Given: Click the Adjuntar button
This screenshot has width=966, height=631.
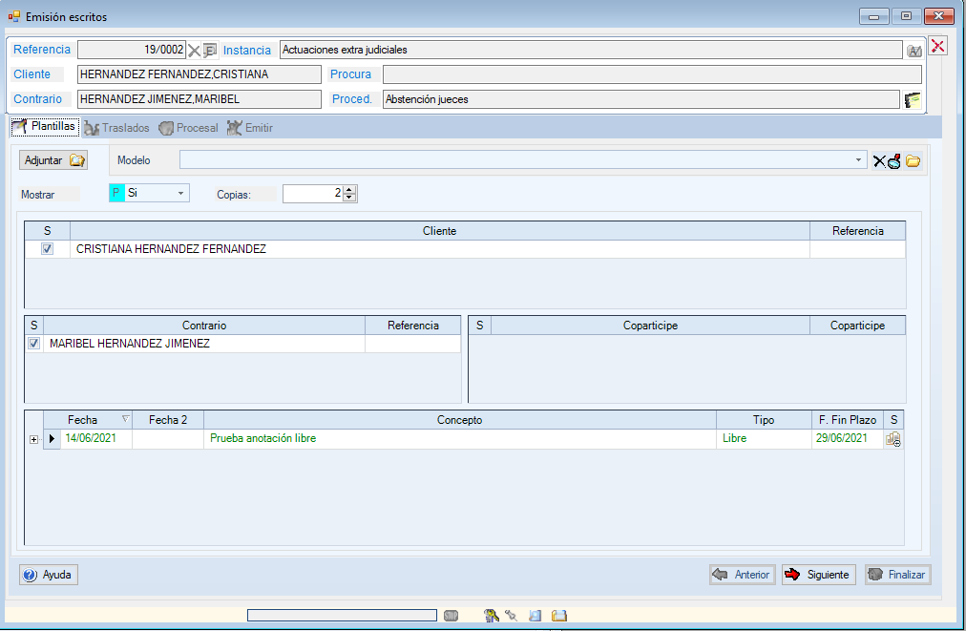Looking at the screenshot, I should (54, 160).
